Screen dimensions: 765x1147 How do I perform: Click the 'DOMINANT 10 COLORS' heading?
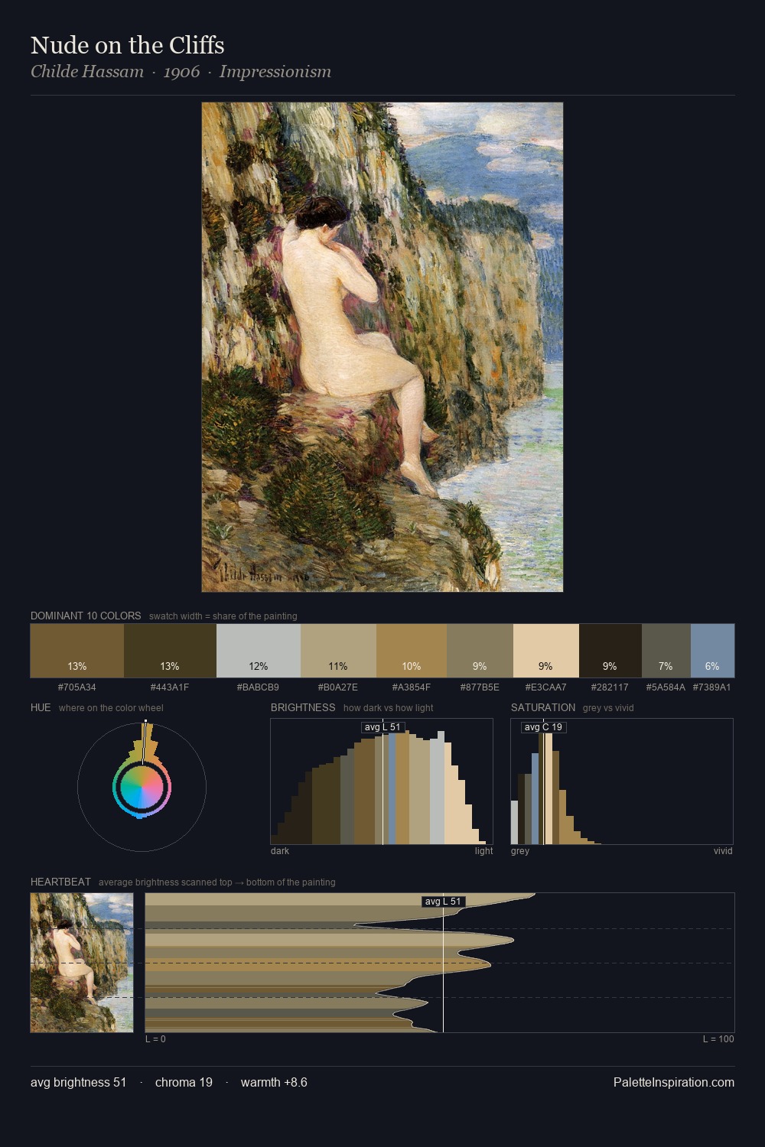pyautogui.click(x=86, y=616)
